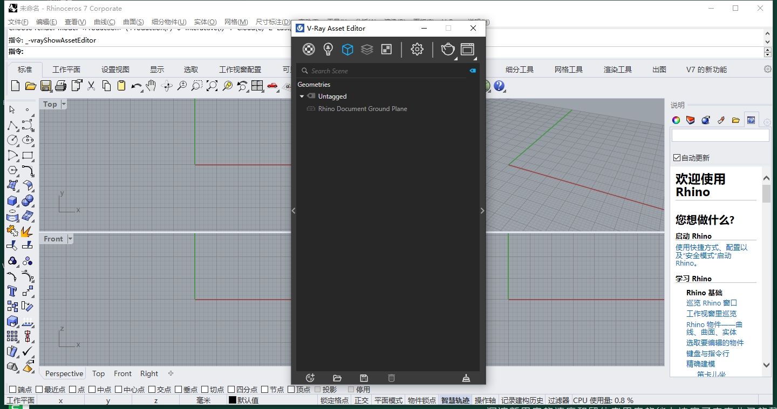Image resolution: width=777 pixels, height=409 pixels.
Task: Show the V-Ray Frame Buffer window icon
Action: click(467, 50)
